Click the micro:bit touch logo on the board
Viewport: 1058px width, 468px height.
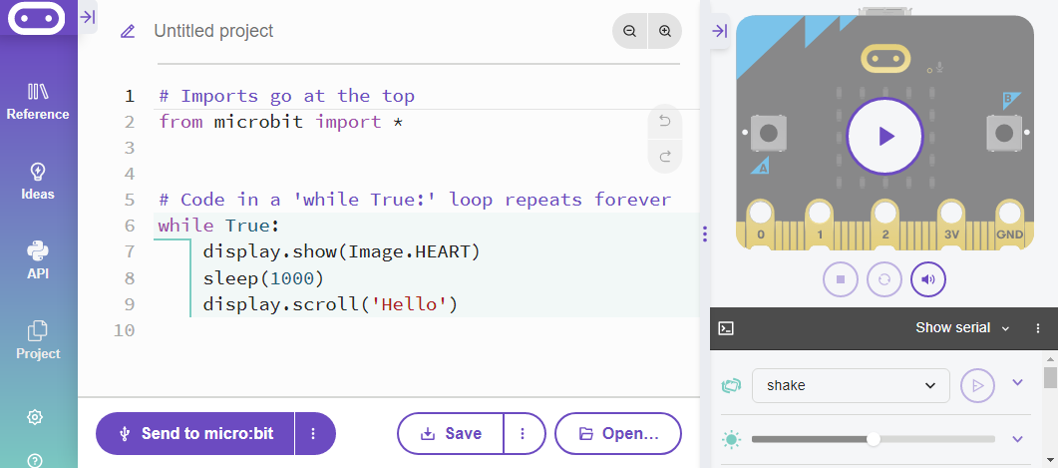(x=884, y=59)
